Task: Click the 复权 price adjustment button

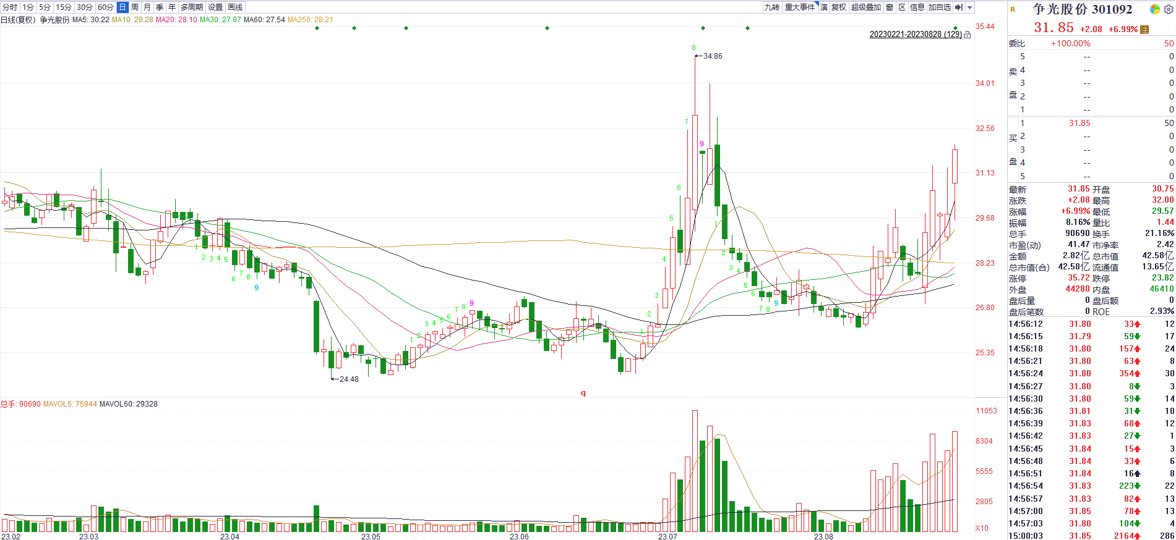Action: coord(839,7)
